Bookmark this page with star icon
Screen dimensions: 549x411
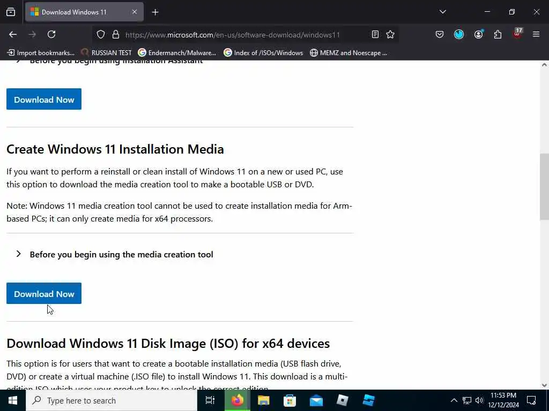(390, 34)
